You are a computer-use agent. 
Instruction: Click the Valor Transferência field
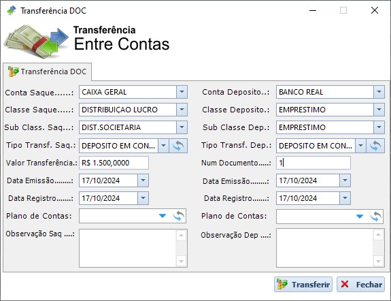pos(114,163)
